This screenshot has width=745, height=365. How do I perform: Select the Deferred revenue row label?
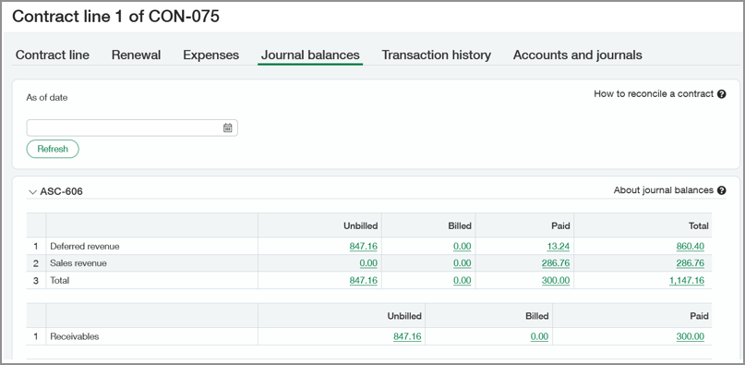(85, 247)
